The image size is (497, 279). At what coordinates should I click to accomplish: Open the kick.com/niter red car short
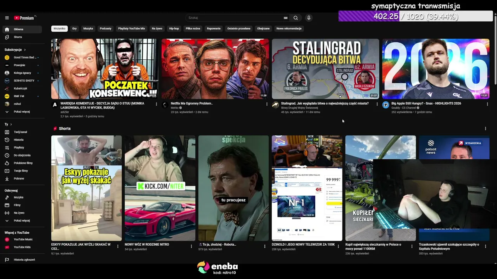click(x=160, y=188)
